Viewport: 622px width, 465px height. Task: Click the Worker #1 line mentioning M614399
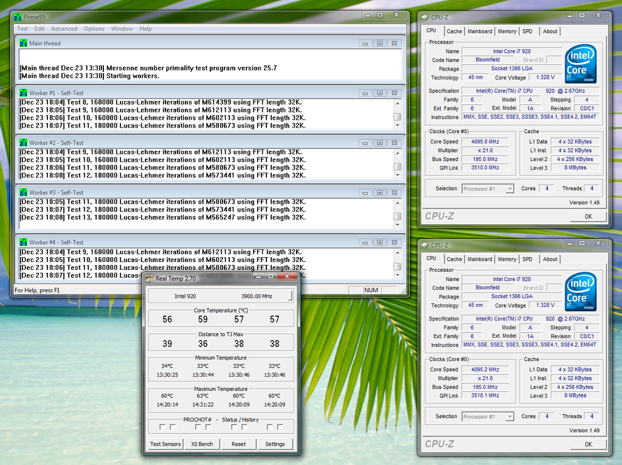161,102
